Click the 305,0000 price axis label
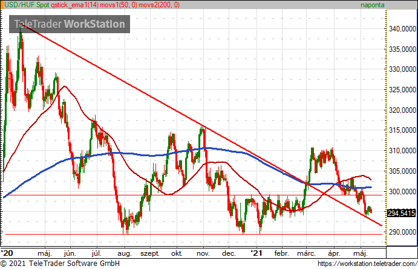Viewport: 418px width, 269px height. click(402, 171)
